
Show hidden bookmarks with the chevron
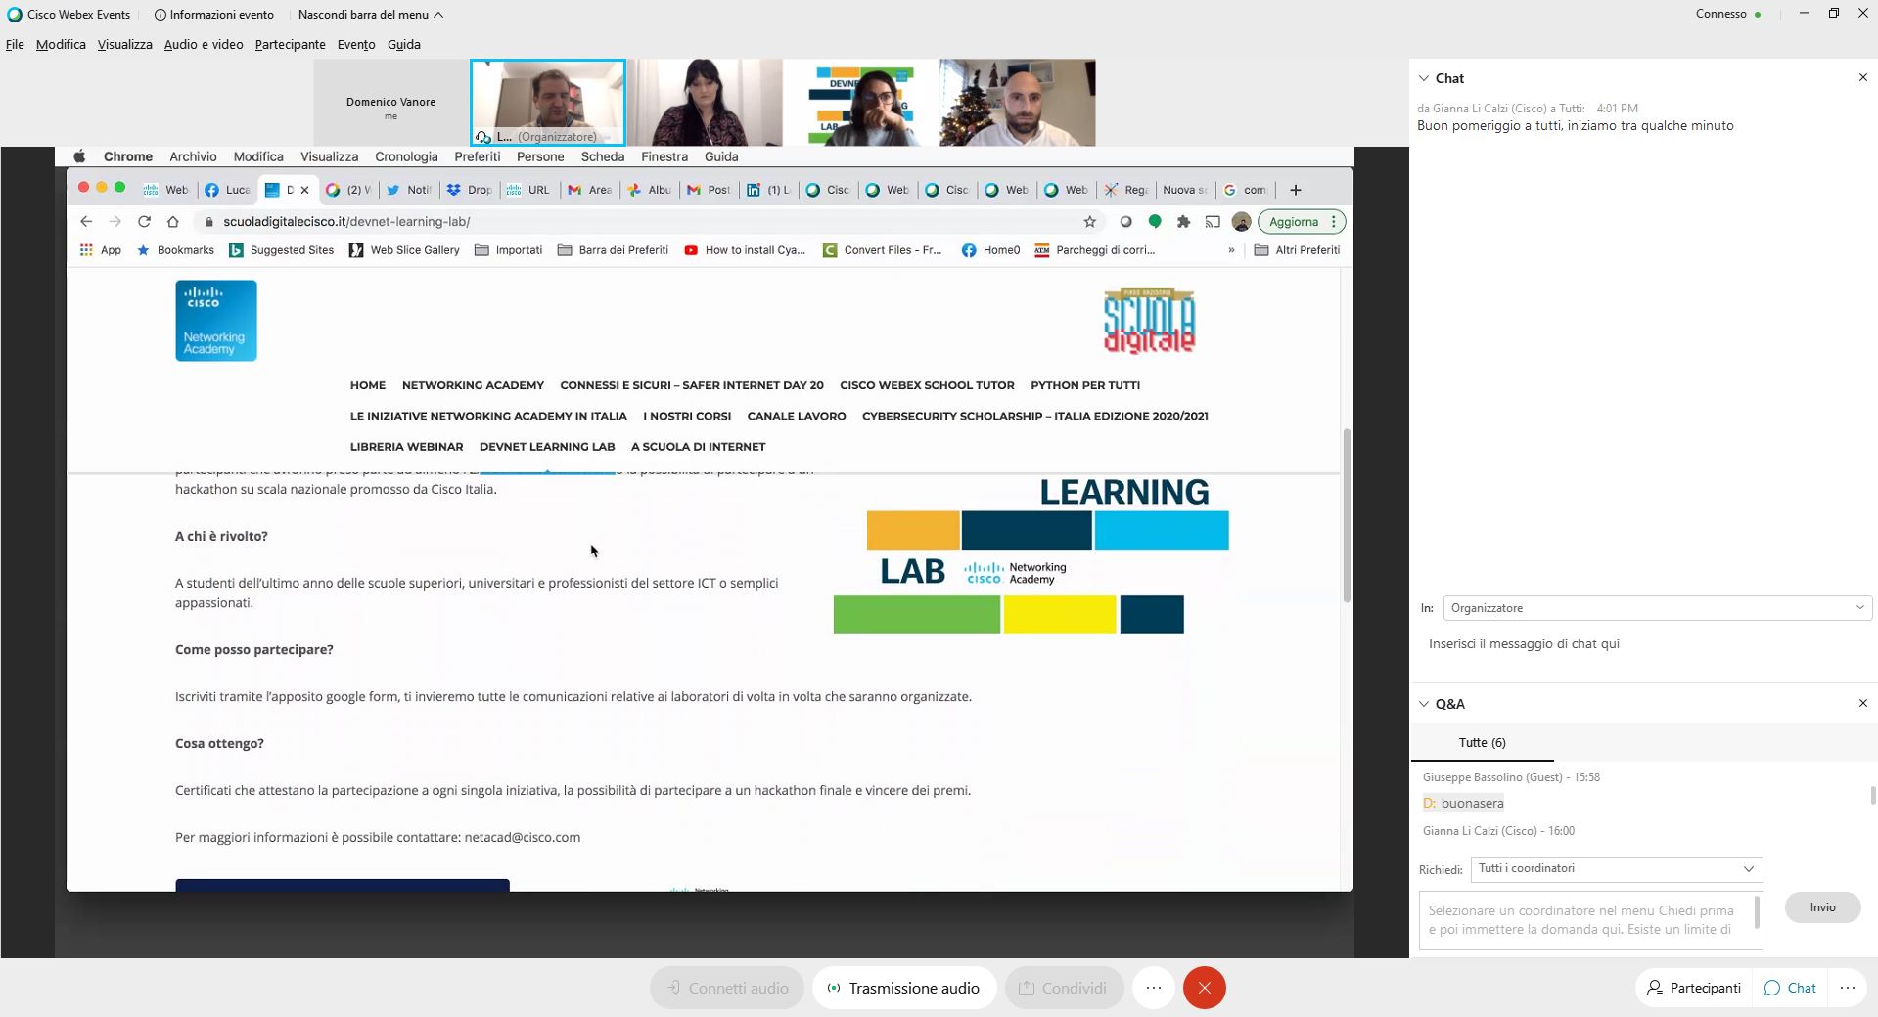click(1231, 250)
